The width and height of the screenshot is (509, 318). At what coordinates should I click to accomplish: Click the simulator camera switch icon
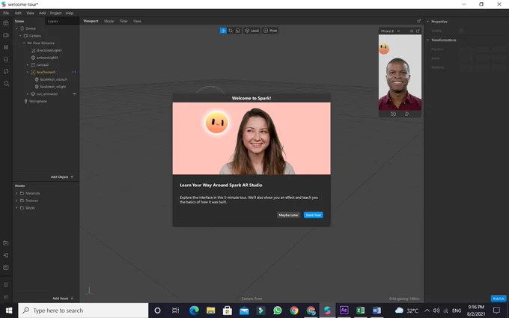click(393, 114)
